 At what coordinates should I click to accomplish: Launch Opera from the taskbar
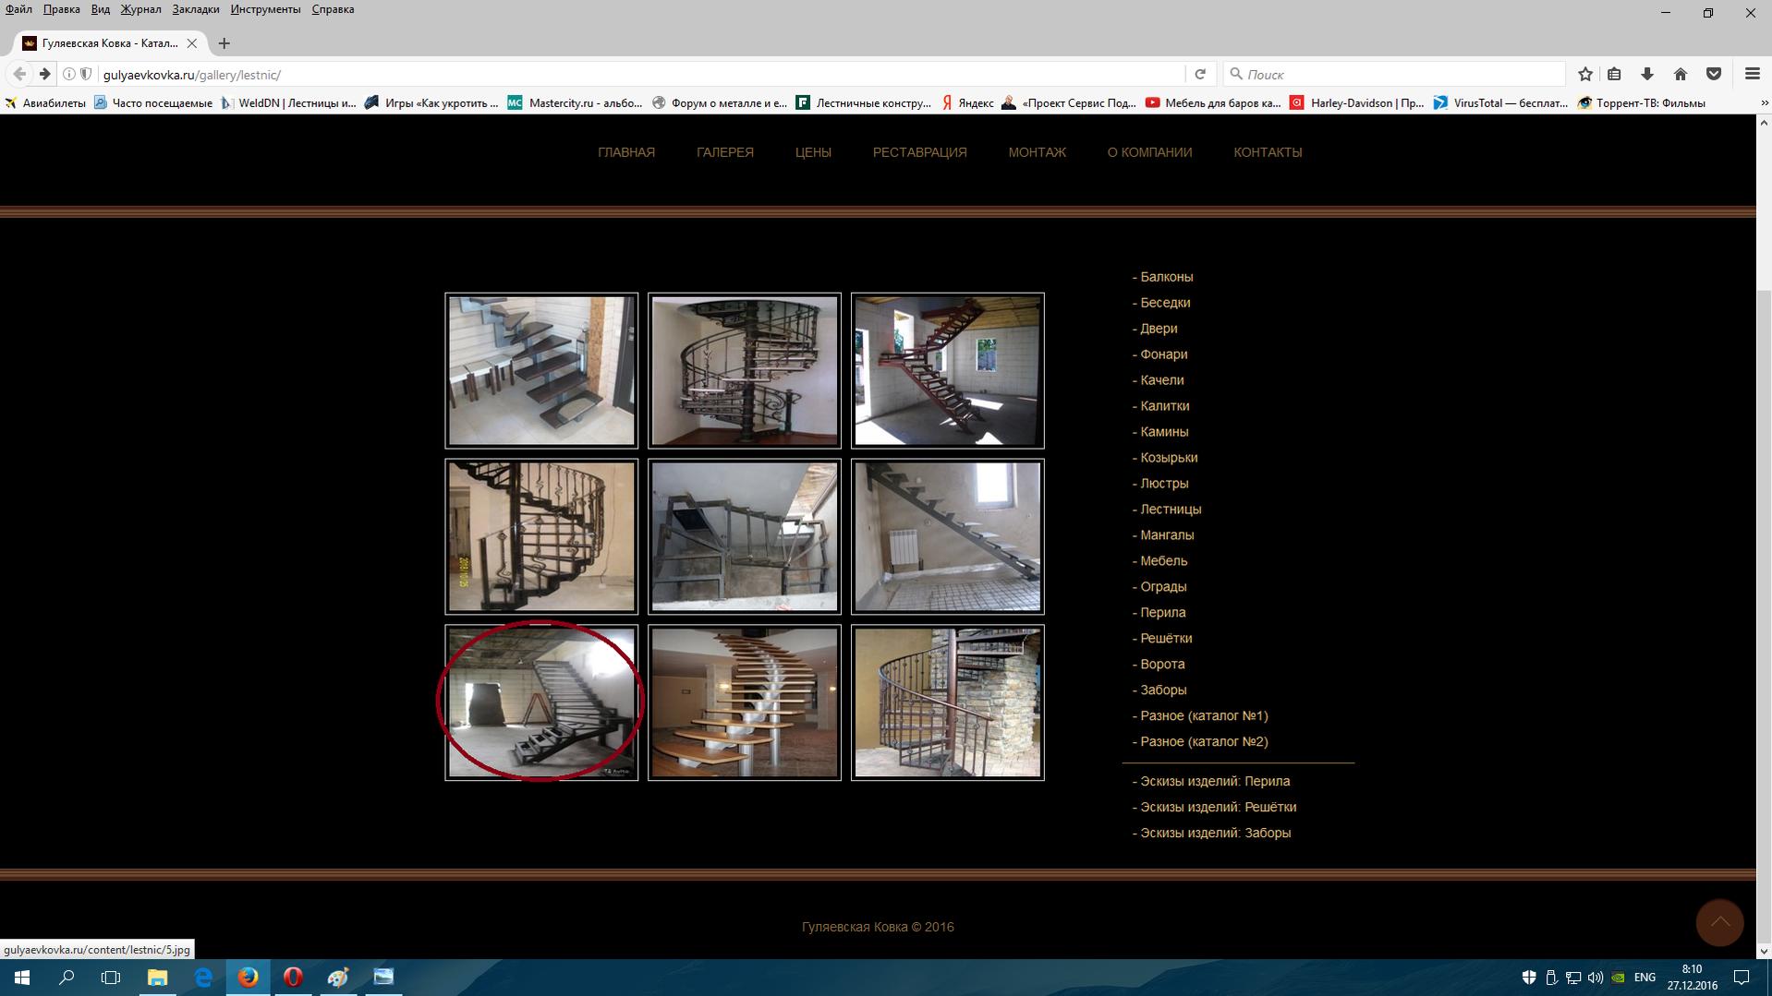293,977
